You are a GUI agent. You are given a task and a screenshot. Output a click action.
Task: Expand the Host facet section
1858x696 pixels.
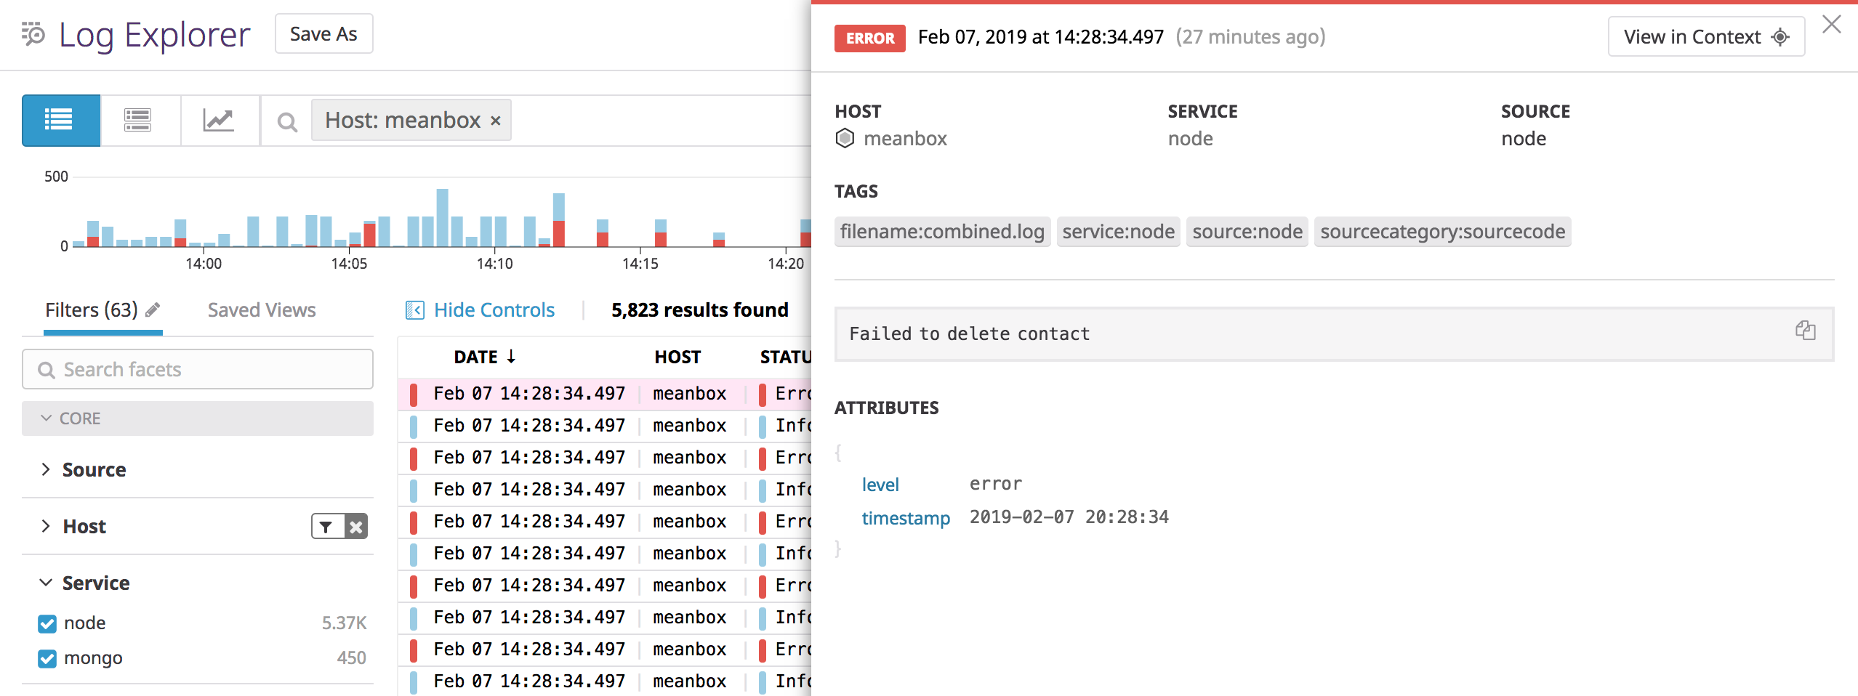pyautogui.click(x=45, y=526)
